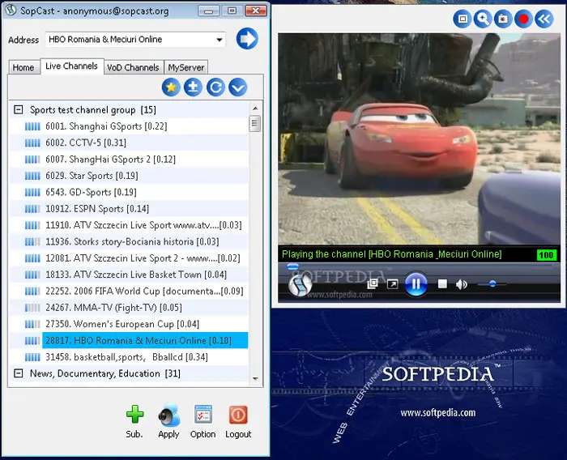Click the plus/minus expand-collapse icon in channel toolbar

[x=193, y=87]
